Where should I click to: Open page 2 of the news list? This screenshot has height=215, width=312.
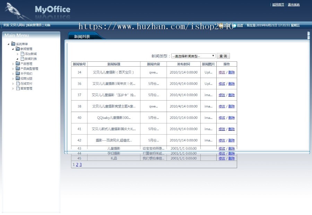77,164
